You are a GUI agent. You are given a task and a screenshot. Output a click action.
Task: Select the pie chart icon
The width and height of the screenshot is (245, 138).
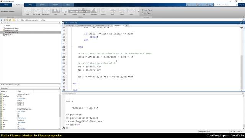(84, 11)
